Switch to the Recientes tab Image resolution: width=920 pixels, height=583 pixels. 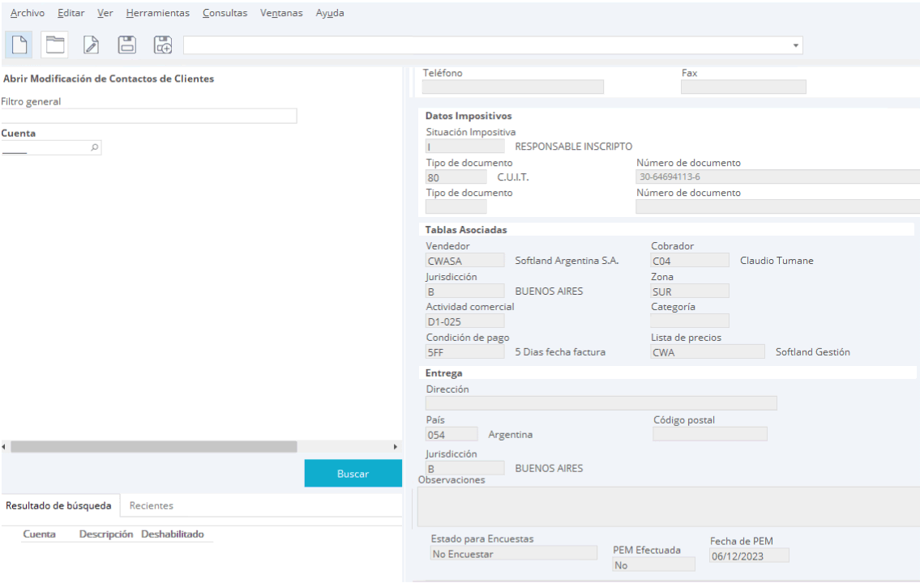[151, 505]
